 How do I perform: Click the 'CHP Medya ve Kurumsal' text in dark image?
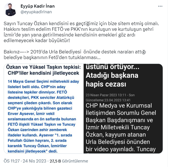pyautogui.click(x=119, y=105)
